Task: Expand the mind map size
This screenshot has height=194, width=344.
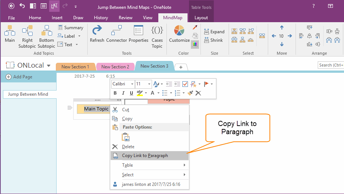Action: pos(214,32)
